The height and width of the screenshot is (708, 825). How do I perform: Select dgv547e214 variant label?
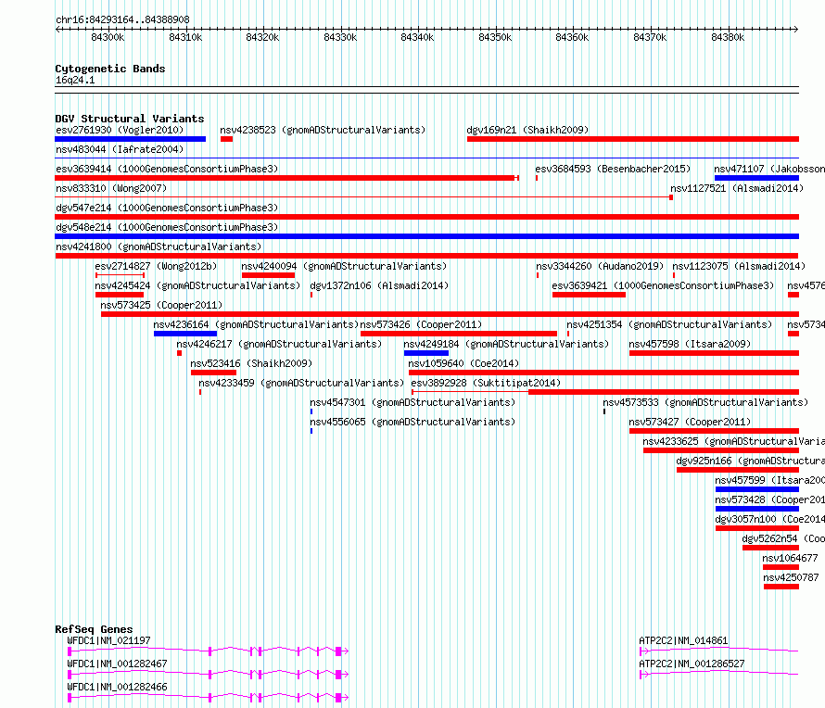(167, 208)
